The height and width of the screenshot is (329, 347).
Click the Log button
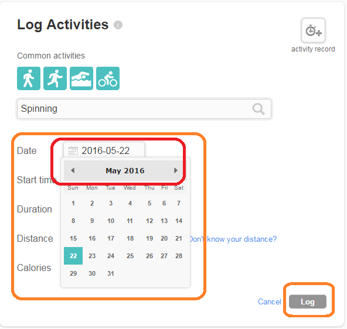click(308, 301)
